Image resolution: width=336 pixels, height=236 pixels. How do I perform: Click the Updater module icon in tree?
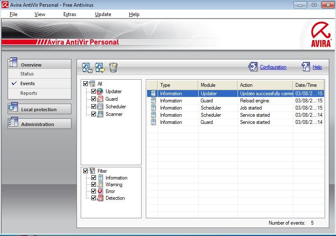point(100,91)
